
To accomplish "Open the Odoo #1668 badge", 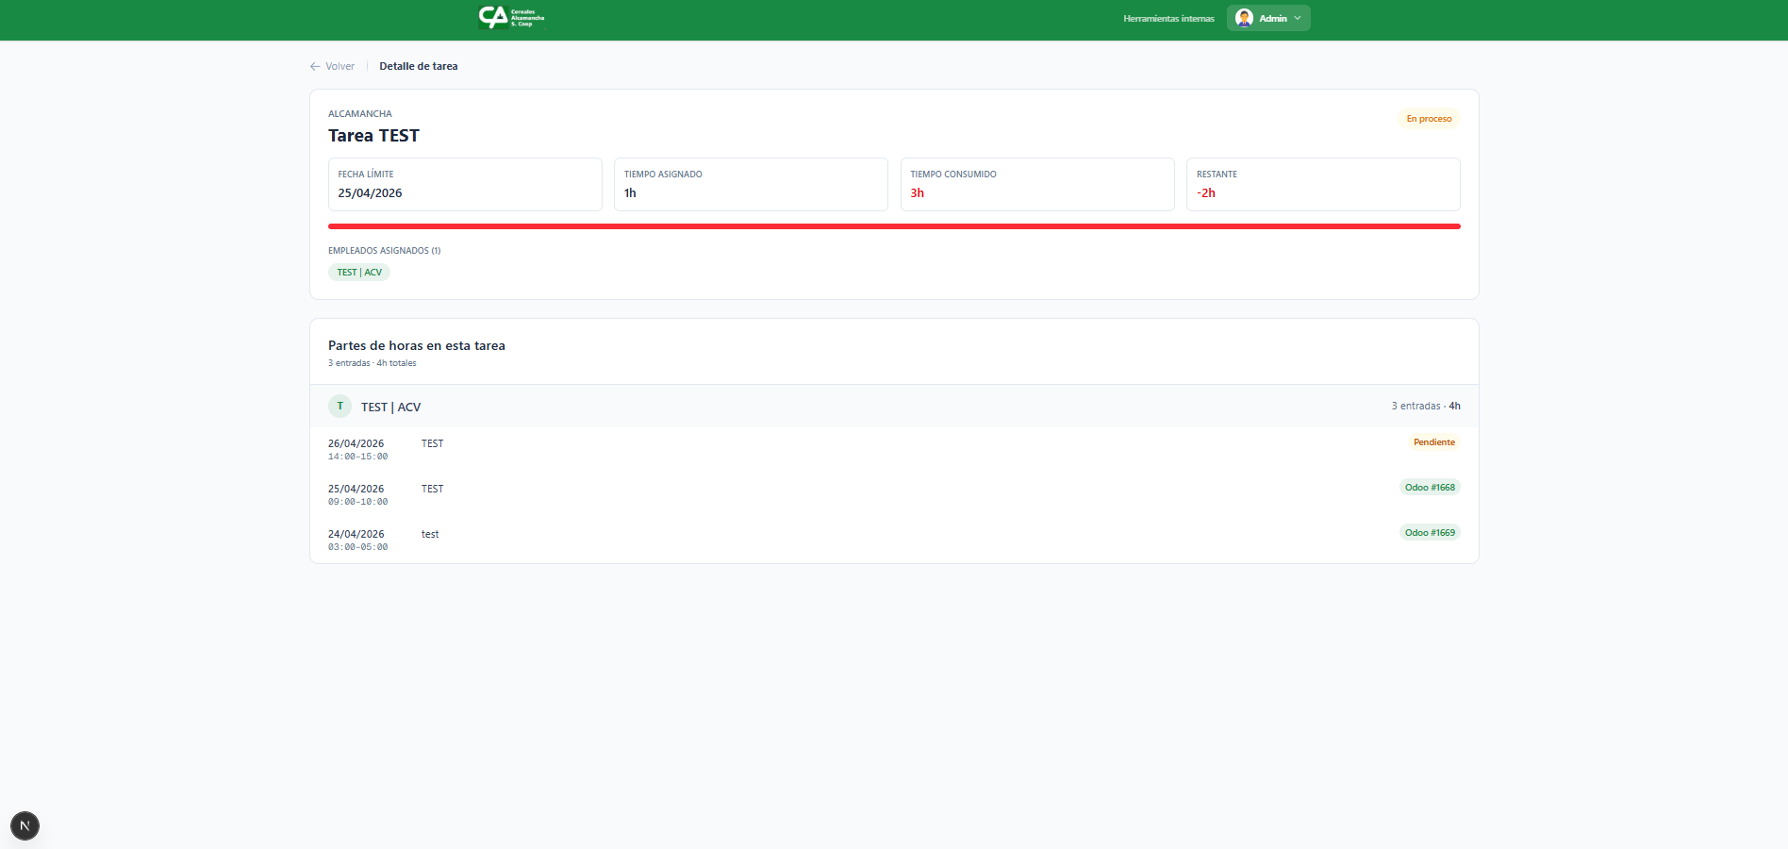I will 1430,488.
